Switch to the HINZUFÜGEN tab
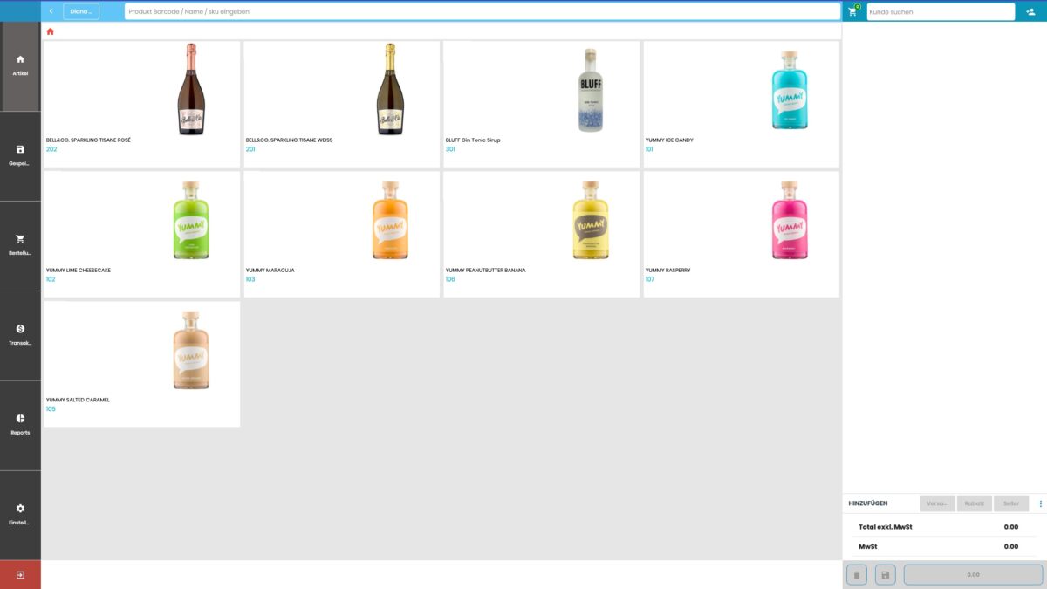This screenshot has height=589, width=1047. 869,503
